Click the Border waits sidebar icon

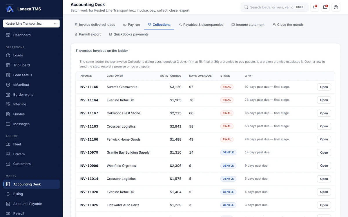point(8,95)
